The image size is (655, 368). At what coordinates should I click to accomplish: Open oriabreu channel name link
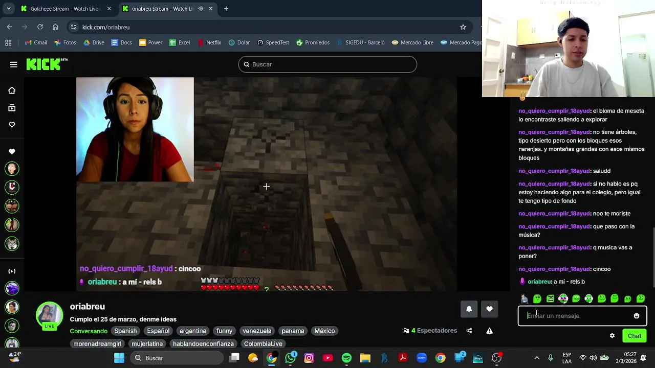point(88,307)
